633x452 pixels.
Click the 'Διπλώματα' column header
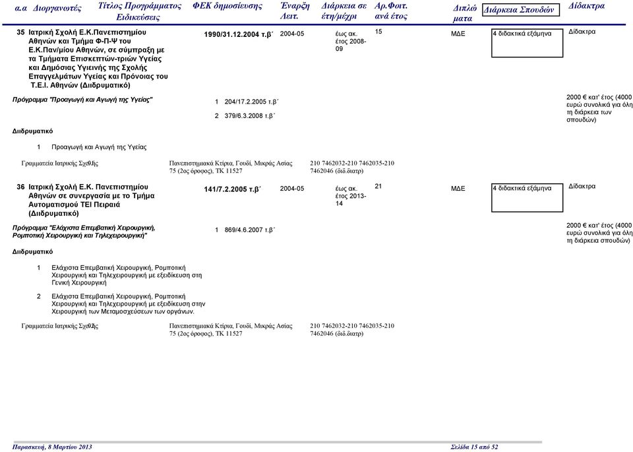pyautogui.click(x=464, y=13)
